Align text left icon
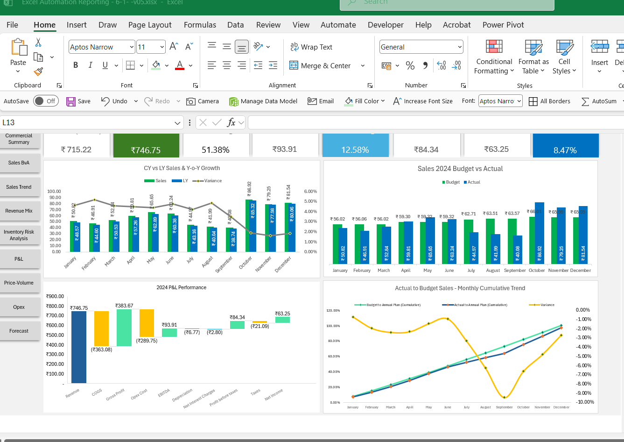This screenshot has width=624, height=442. [x=212, y=65]
